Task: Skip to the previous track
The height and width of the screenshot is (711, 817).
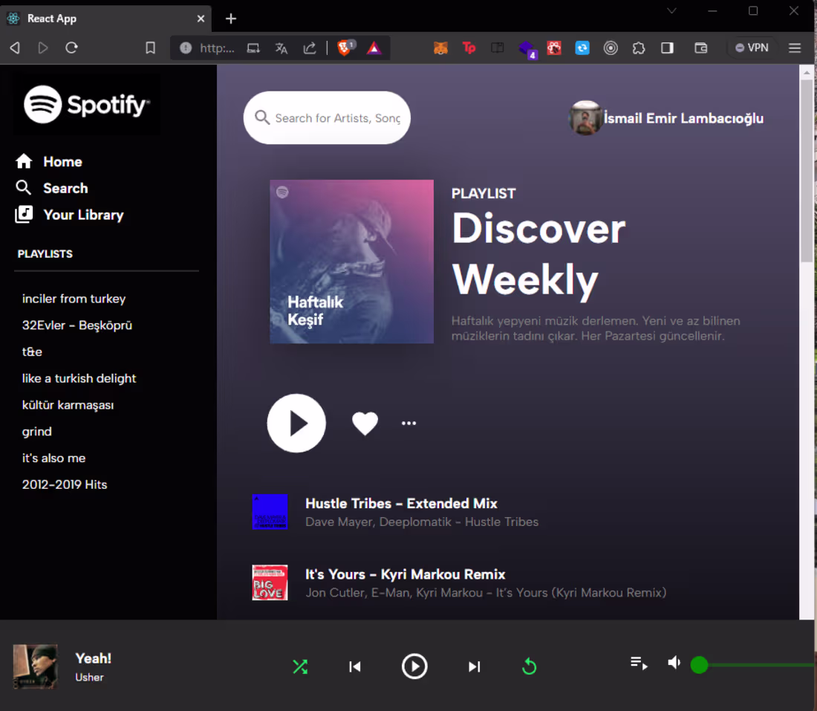Action: tap(355, 666)
